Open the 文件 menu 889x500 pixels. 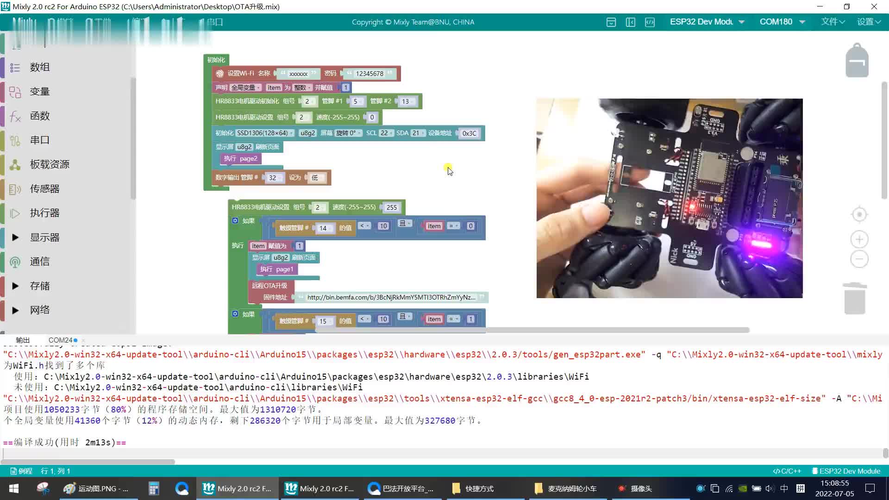(x=833, y=22)
